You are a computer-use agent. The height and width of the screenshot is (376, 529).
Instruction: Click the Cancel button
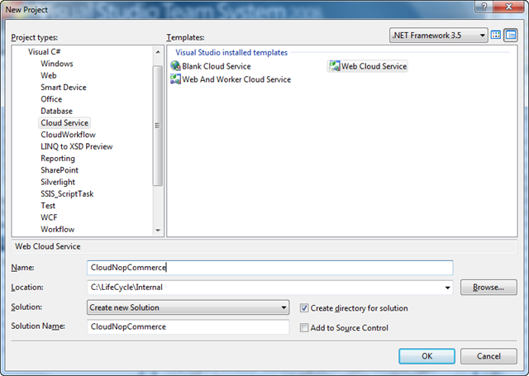[488, 356]
